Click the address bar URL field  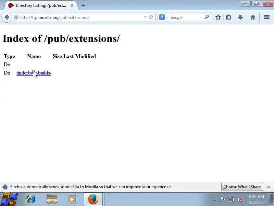[81, 18]
